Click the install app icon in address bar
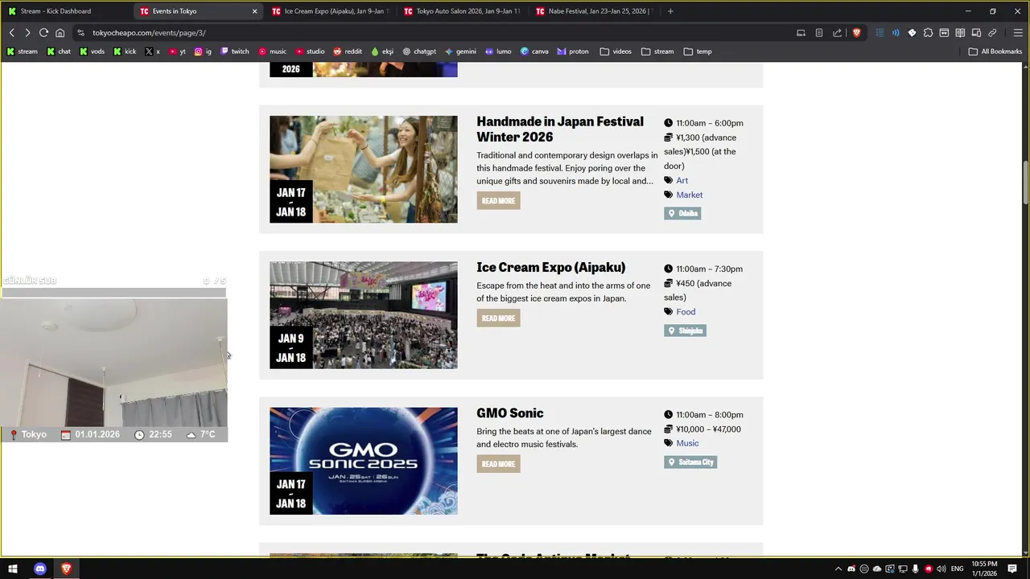 pyautogui.click(x=801, y=33)
